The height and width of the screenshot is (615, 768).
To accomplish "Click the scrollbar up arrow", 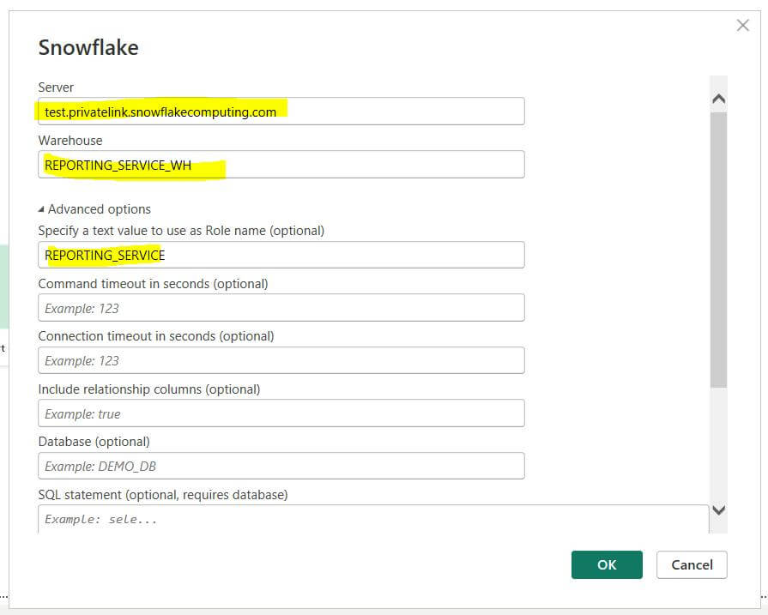I will point(718,99).
